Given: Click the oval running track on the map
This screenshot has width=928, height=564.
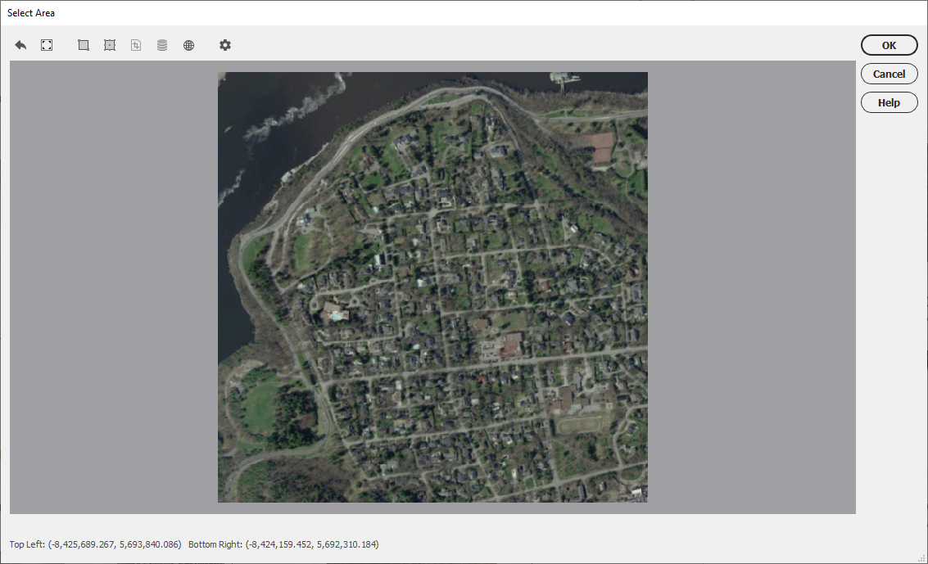Looking at the screenshot, I should pos(579,425).
